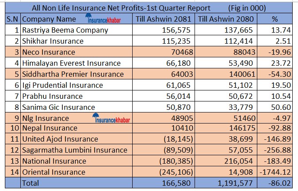
Task: Select the Nepal Insurance cell
Action: click(50, 128)
